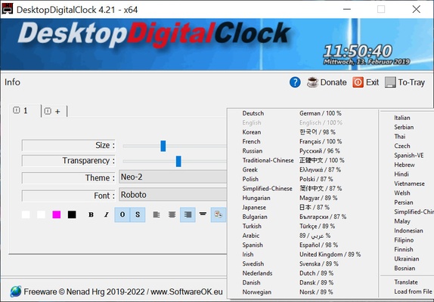Image resolution: width=434 pixels, height=302 pixels.
Task: Open the Info menu
Action: tap(12, 82)
